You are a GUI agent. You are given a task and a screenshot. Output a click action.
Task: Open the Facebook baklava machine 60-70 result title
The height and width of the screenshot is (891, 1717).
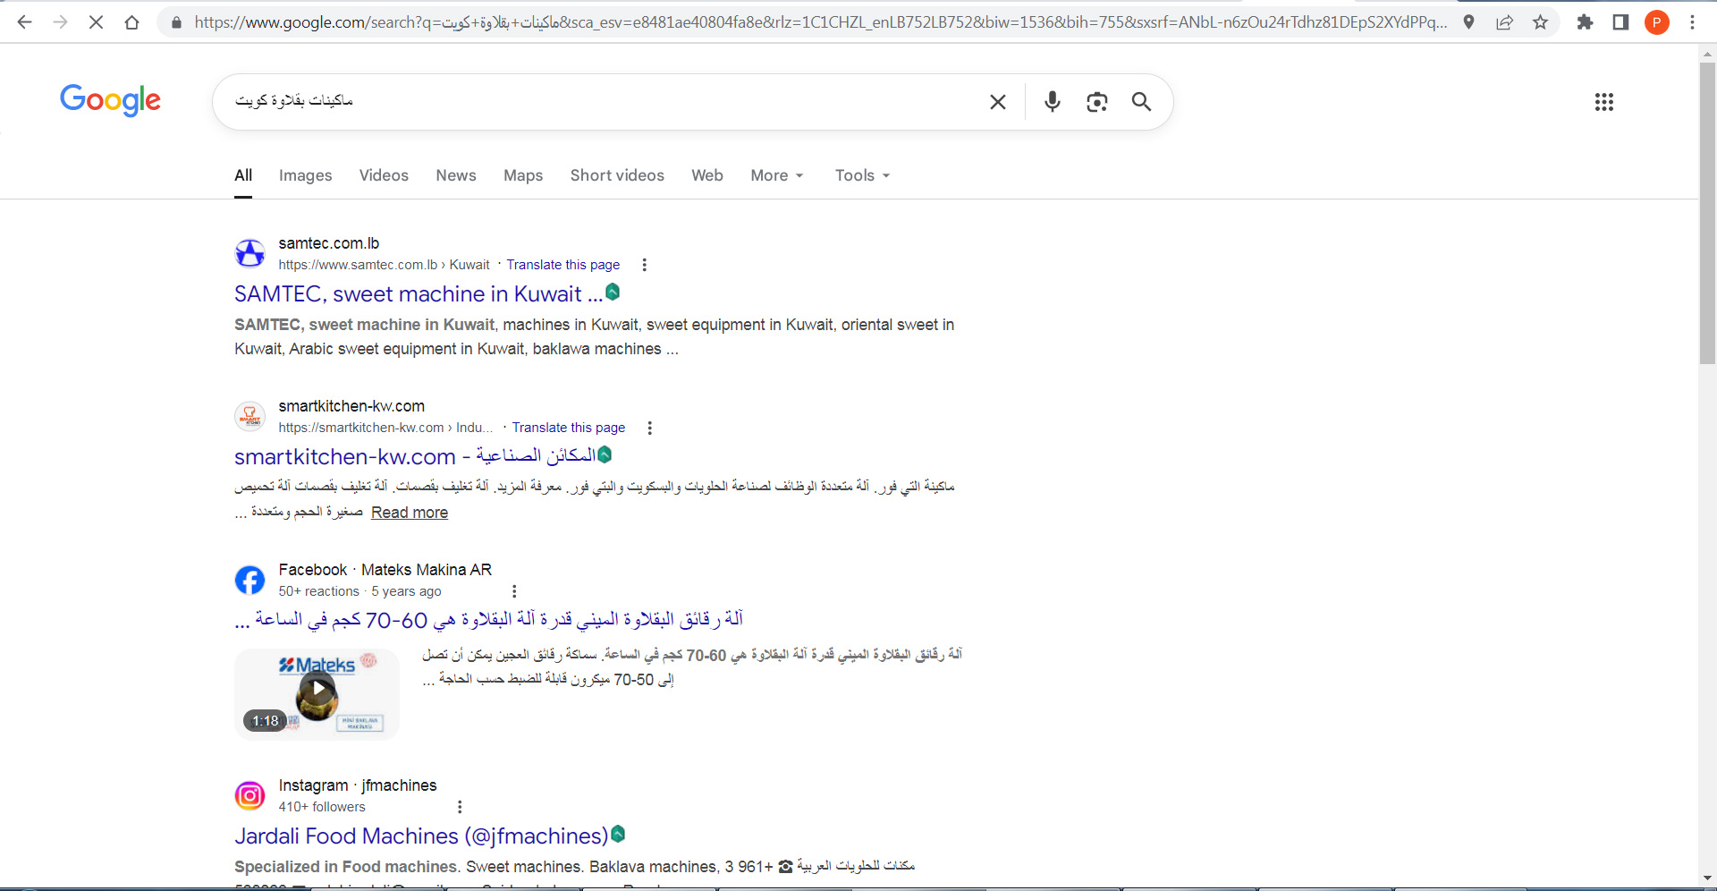[489, 619]
